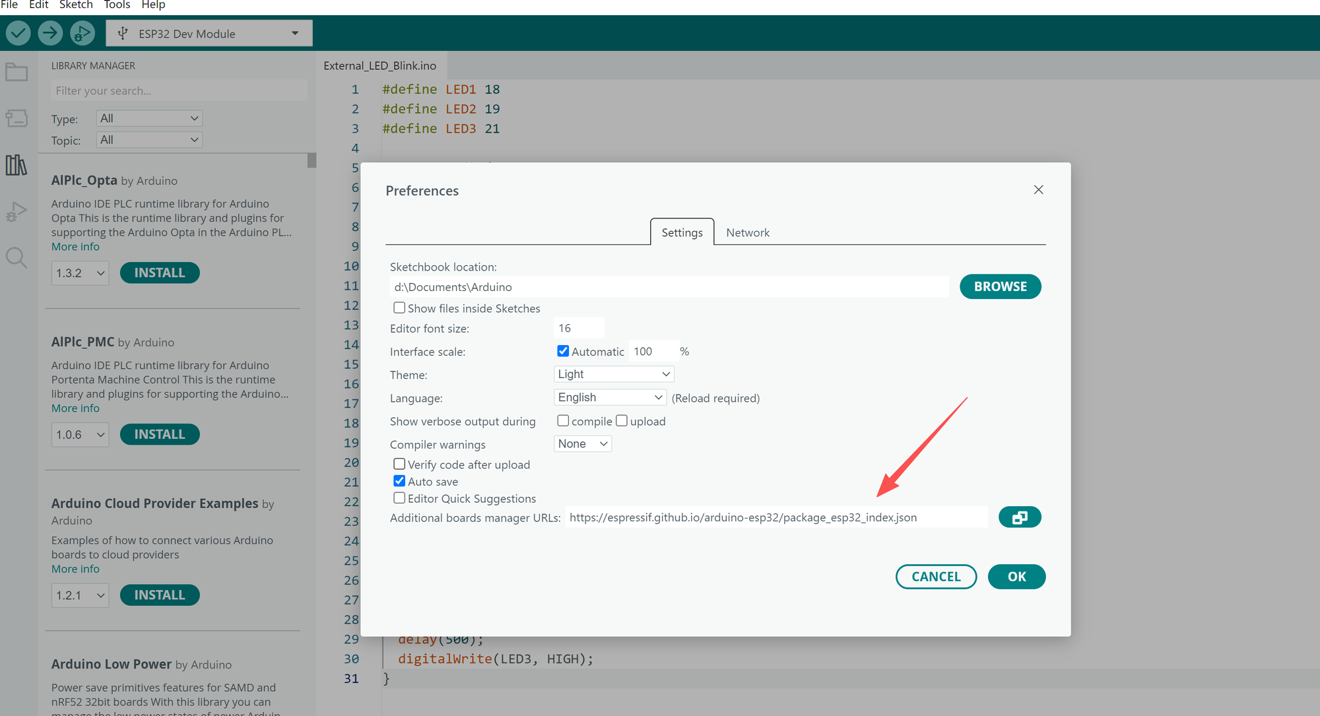Disable the Auto save checkbox
1320x716 pixels.
[x=399, y=481]
